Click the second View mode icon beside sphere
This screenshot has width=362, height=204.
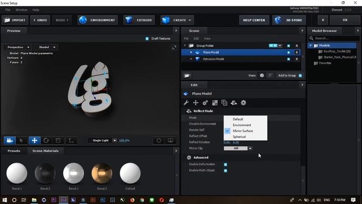pos(270,75)
